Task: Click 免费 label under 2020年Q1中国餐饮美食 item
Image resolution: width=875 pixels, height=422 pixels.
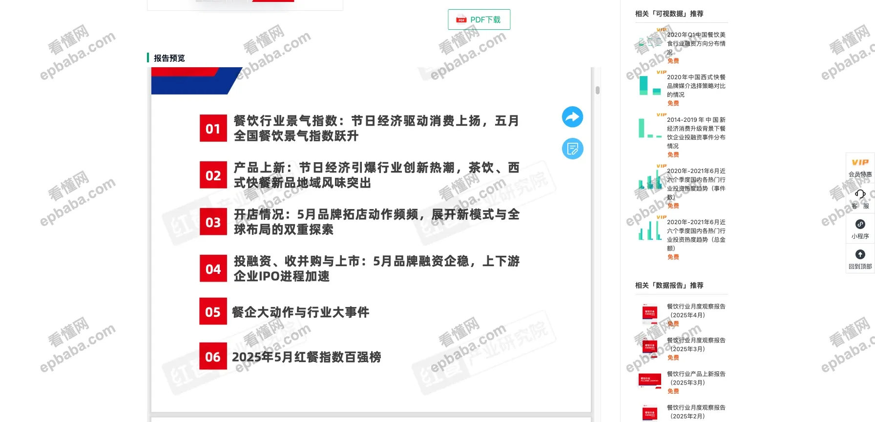Action: 673,61
